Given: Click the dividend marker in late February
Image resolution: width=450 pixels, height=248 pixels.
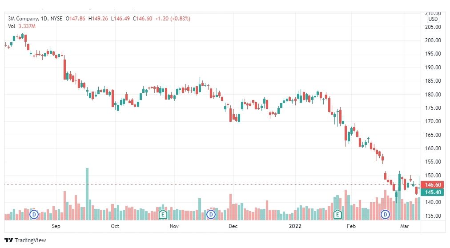Looking at the screenshot, I should (385, 214).
